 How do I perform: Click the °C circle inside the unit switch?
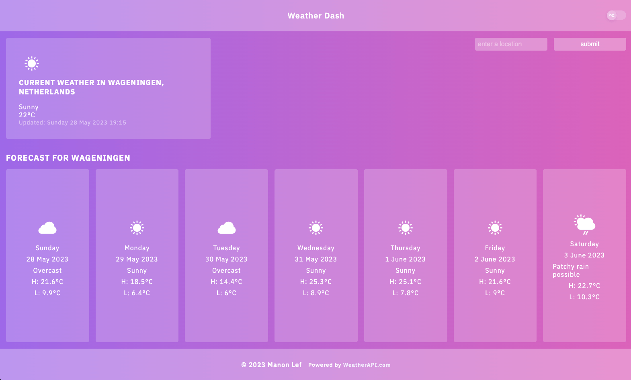click(612, 15)
